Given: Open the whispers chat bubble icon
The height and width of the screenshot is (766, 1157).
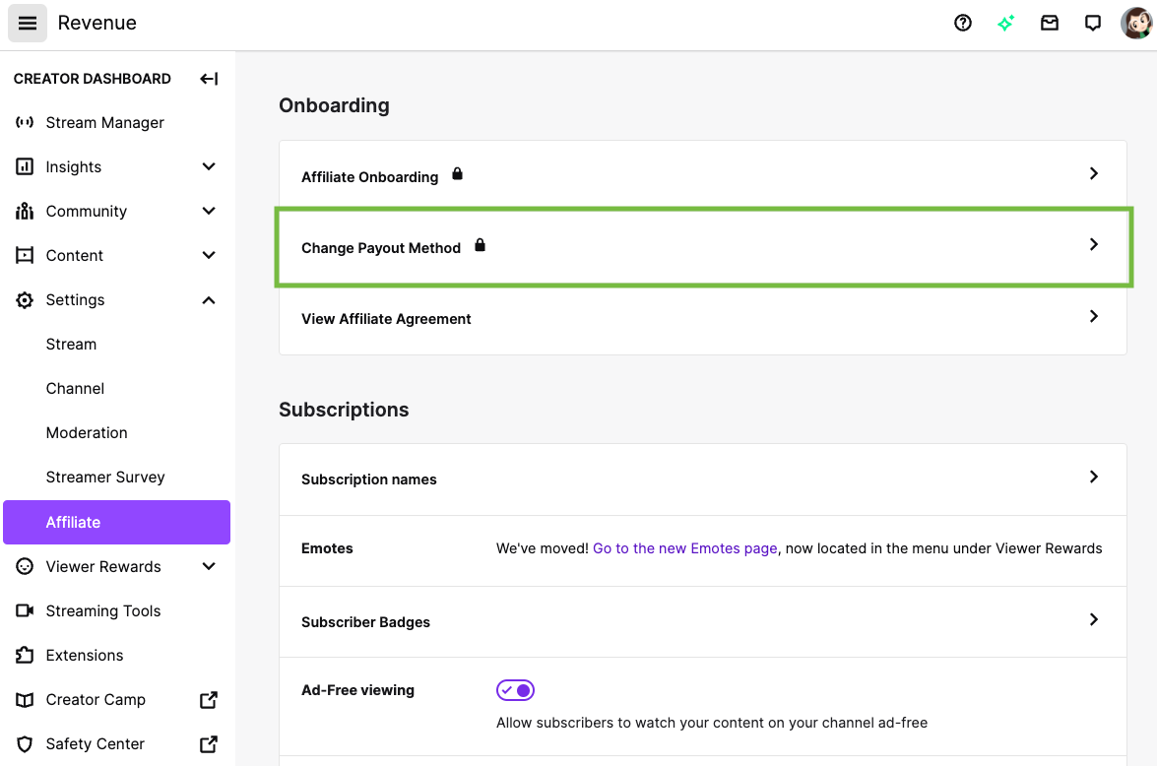Looking at the screenshot, I should click(x=1092, y=23).
